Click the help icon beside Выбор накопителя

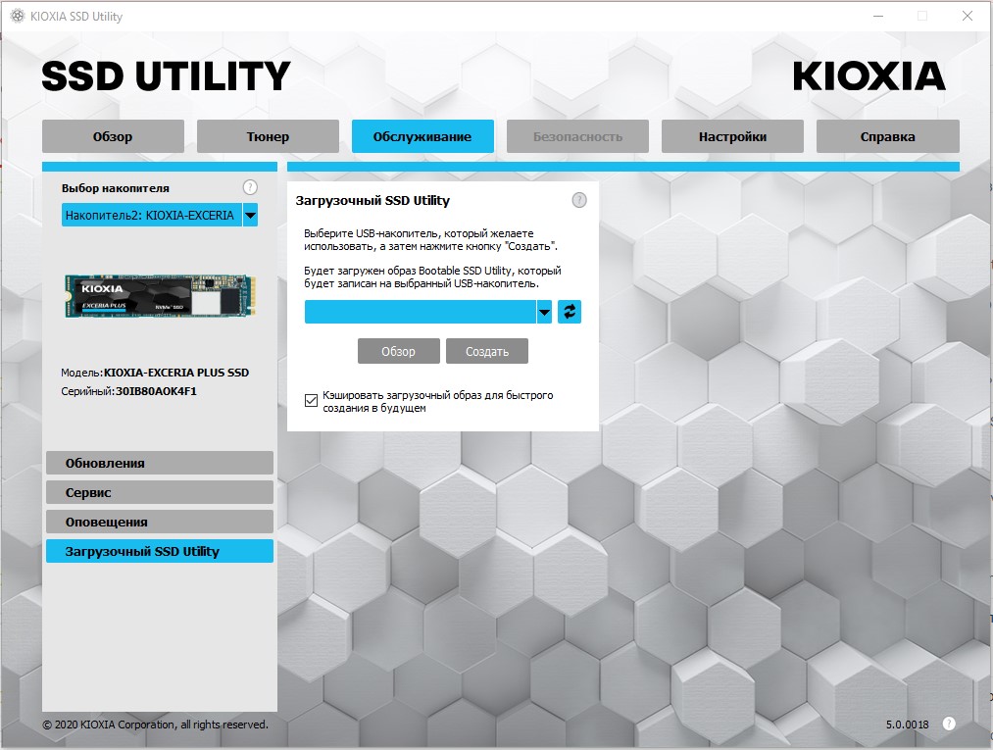(250, 187)
